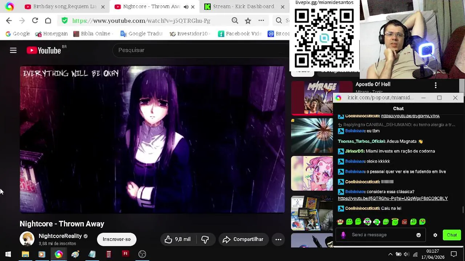
Task: Click the Kick chat scrollbar
Action: point(463,210)
